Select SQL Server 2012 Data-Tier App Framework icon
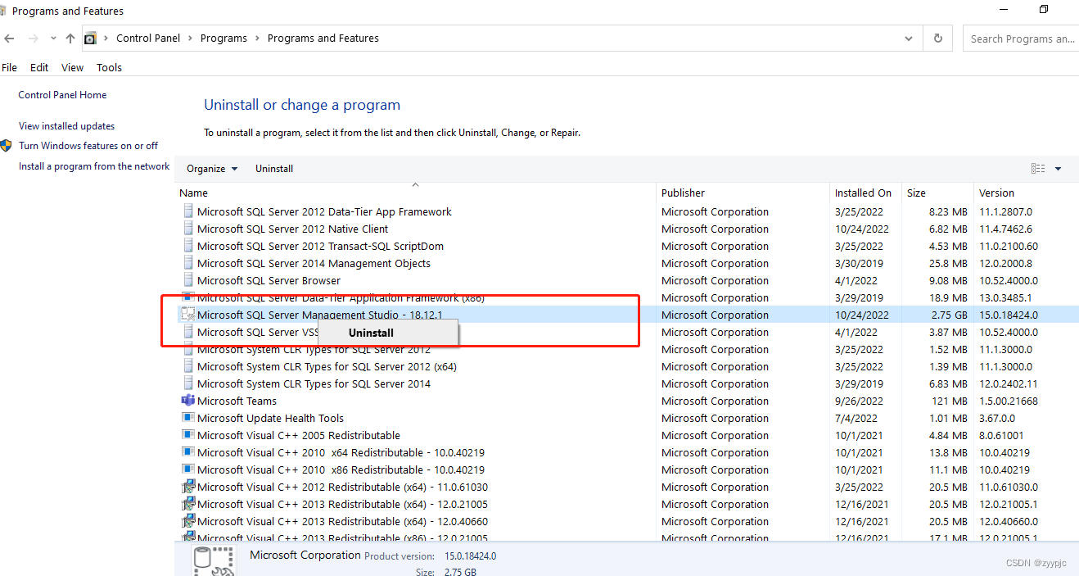 coord(188,211)
